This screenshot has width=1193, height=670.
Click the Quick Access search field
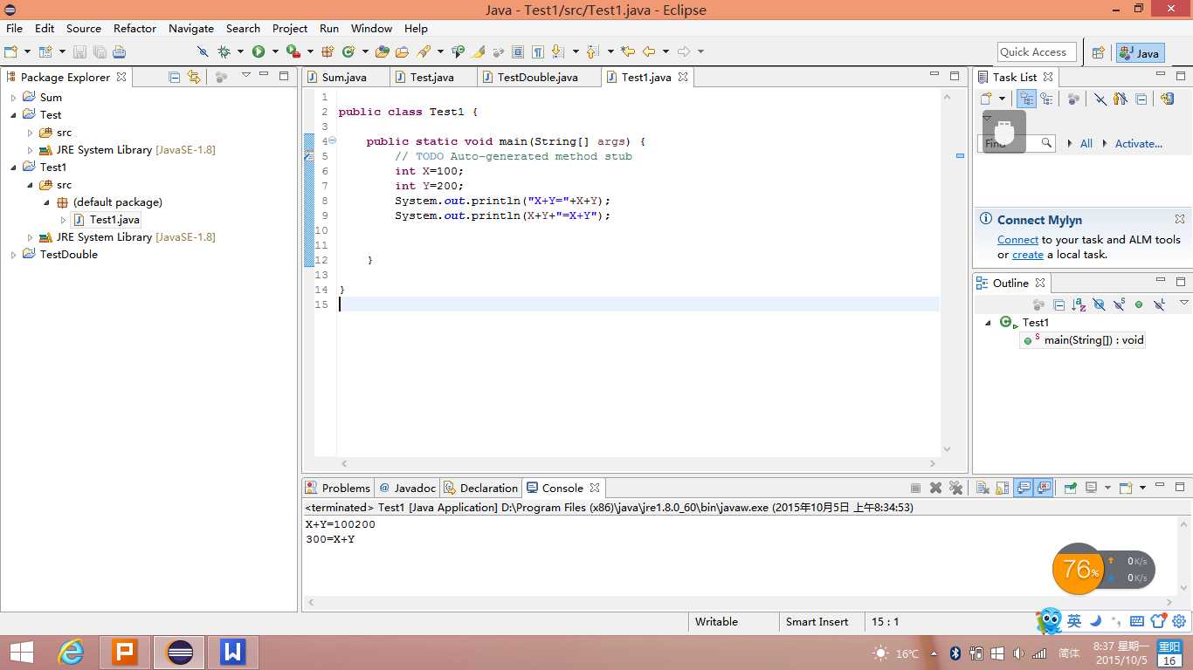1037,52
